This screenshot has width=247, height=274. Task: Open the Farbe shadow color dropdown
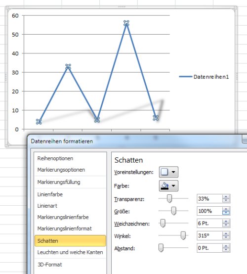[x=168, y=186]
